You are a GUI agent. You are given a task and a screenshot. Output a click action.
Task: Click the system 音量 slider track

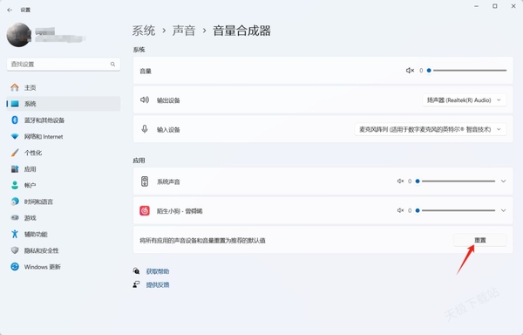pos(467,71)
